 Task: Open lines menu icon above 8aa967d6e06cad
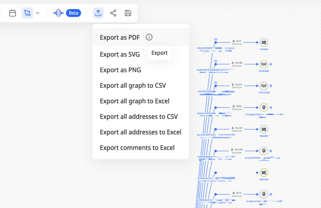pos(216,61)
